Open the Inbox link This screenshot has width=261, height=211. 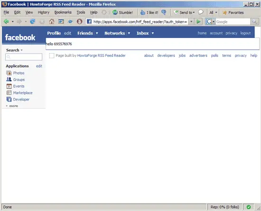click(143, 33)
